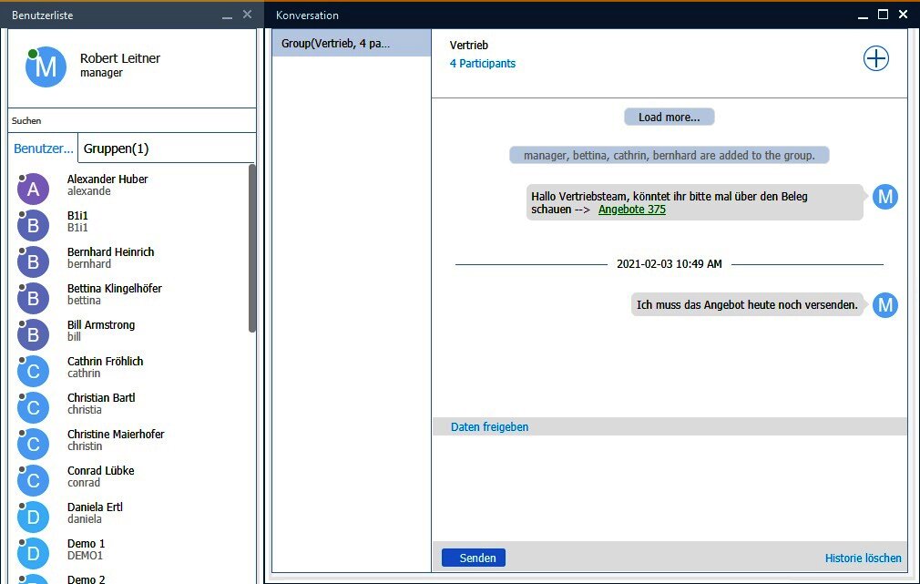Select the Group(Vertrieb) conversation entry
Viewport: 920px width, 584px height.
[x=351, y=44]
